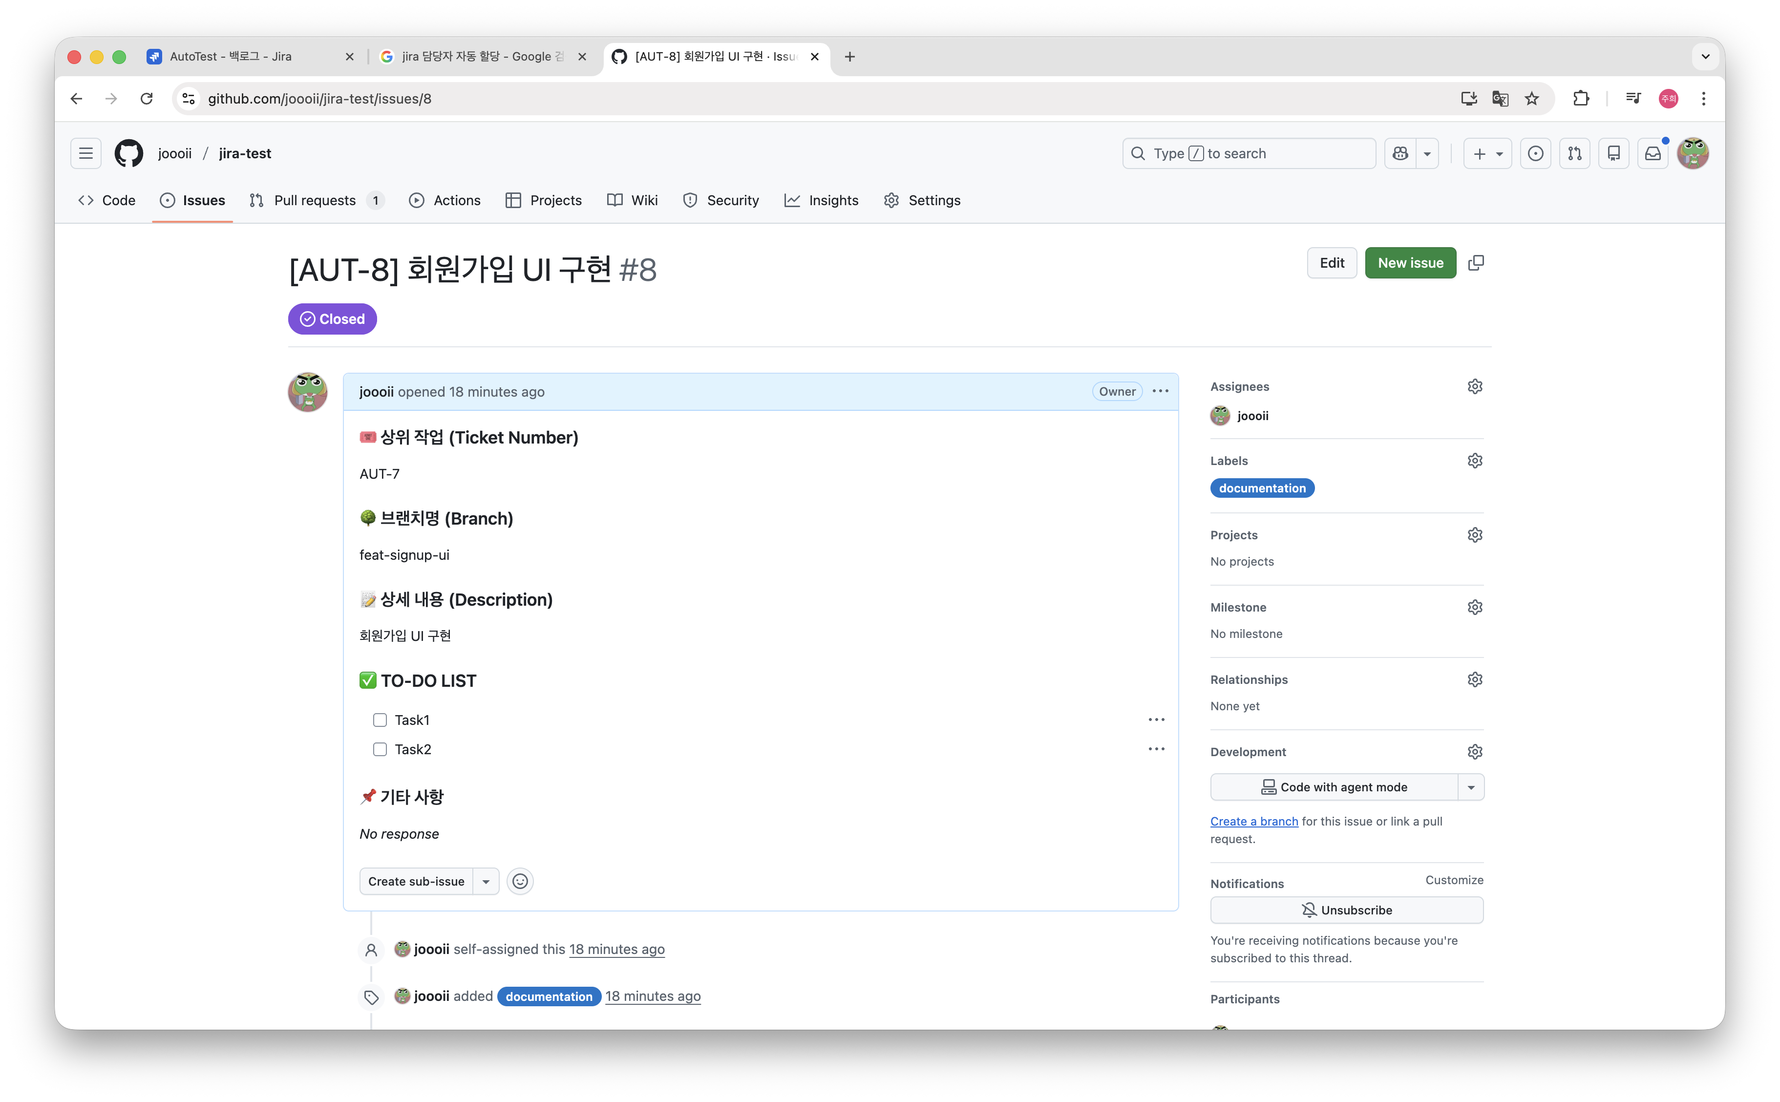Click the Create a branch link
The image size is (1780, 1102).
tap(1253, 822)
